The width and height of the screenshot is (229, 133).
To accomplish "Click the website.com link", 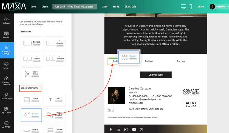I will [135, 103].
